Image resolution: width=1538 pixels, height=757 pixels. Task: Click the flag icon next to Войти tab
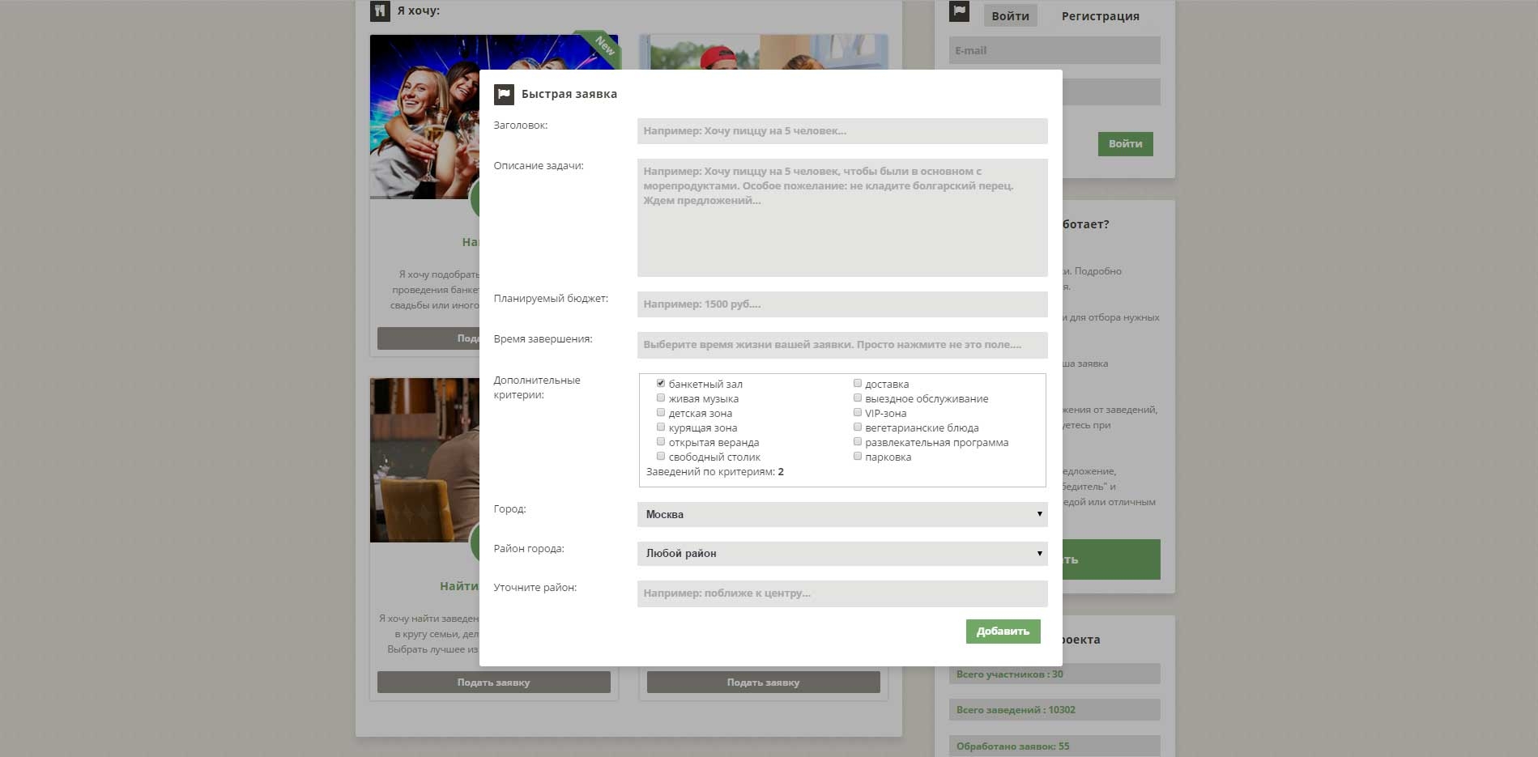tap(959, 11)
